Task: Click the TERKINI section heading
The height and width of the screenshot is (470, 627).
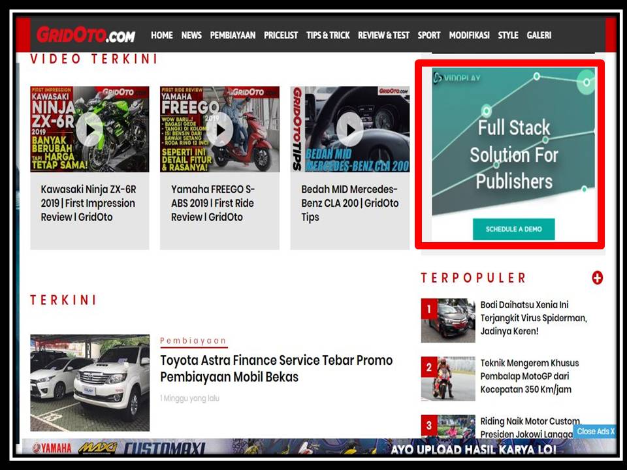Action: [x=63, y=300]
